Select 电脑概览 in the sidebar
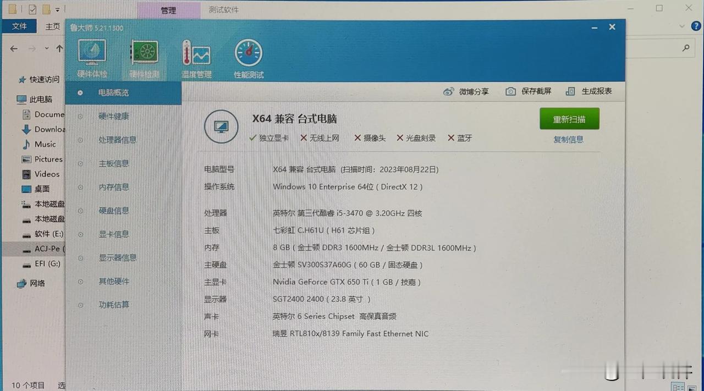Viewport: 704px width, 391px height. tap(123, 93)
